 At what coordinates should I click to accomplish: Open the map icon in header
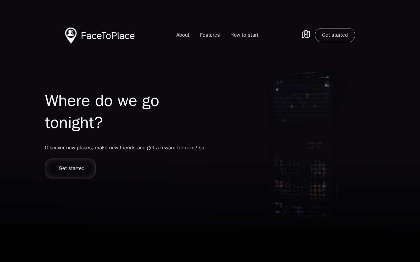tap(306, 34)
